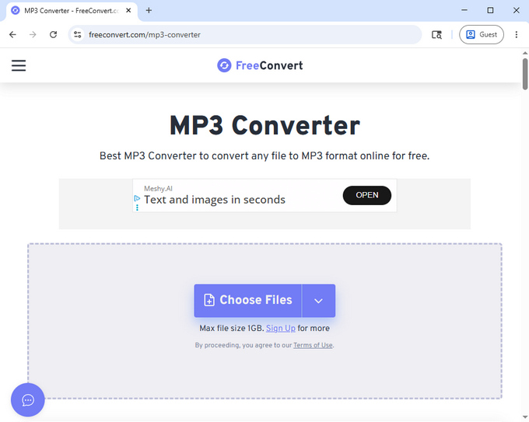
Task: Minimize the browser window
Action: point(464,10)
